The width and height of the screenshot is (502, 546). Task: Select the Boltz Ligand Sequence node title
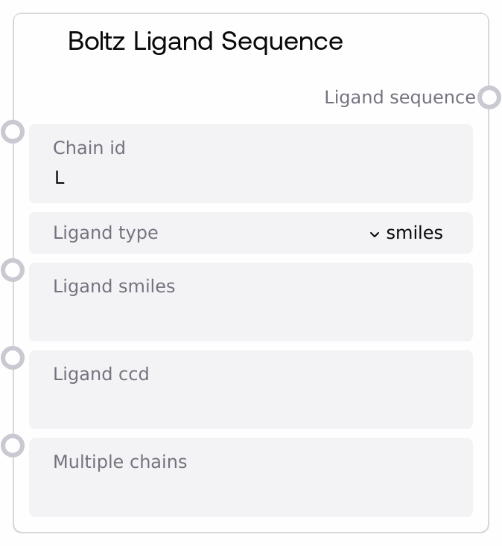point(205,42)
